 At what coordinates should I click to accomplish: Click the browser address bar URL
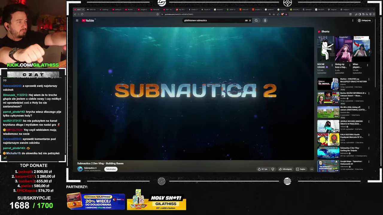tap(179, 14)
